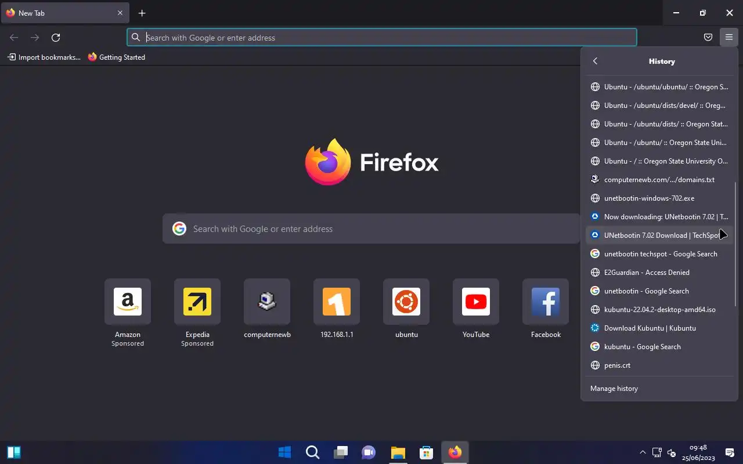Viewport: 743px width, 464px height.
Task: Open history entry Now downloading: UNetbootin 7.02
Action: pyautogui.click(x=659, y=217)
